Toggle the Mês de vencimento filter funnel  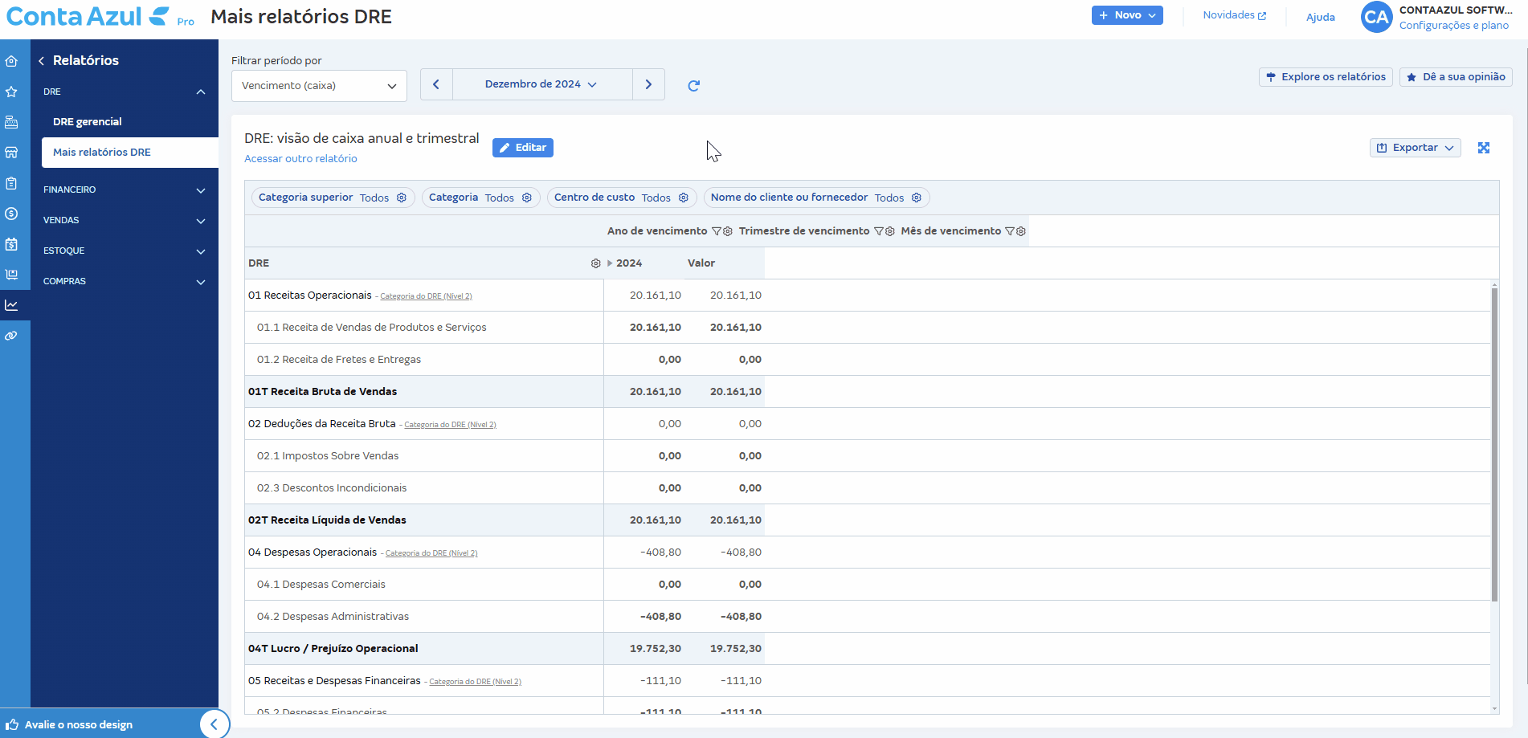[1010, 231]
